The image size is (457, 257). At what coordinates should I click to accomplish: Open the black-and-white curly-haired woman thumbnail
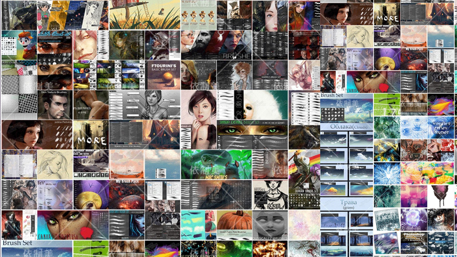coord(441,220)
